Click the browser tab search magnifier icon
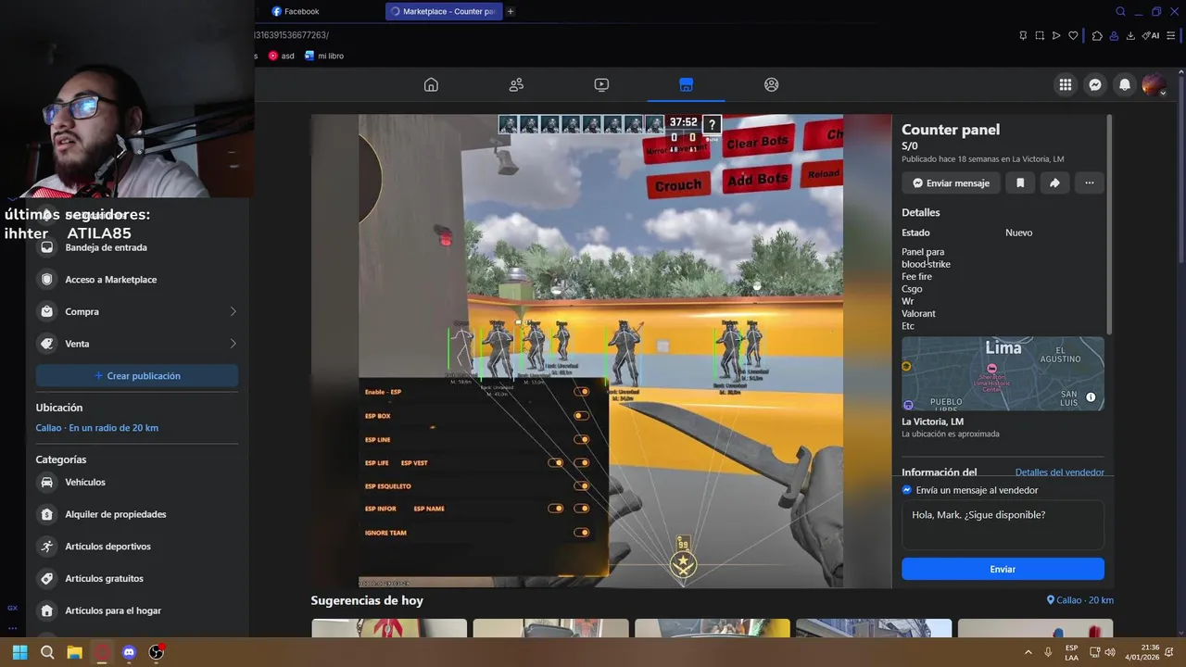1186x667 pixels. (1120, 11)
